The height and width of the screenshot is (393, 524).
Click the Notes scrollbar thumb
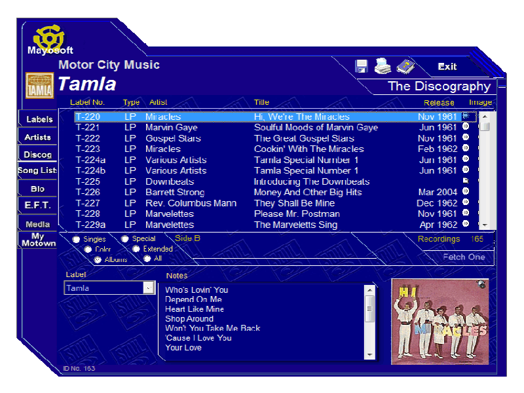(369, 309)
